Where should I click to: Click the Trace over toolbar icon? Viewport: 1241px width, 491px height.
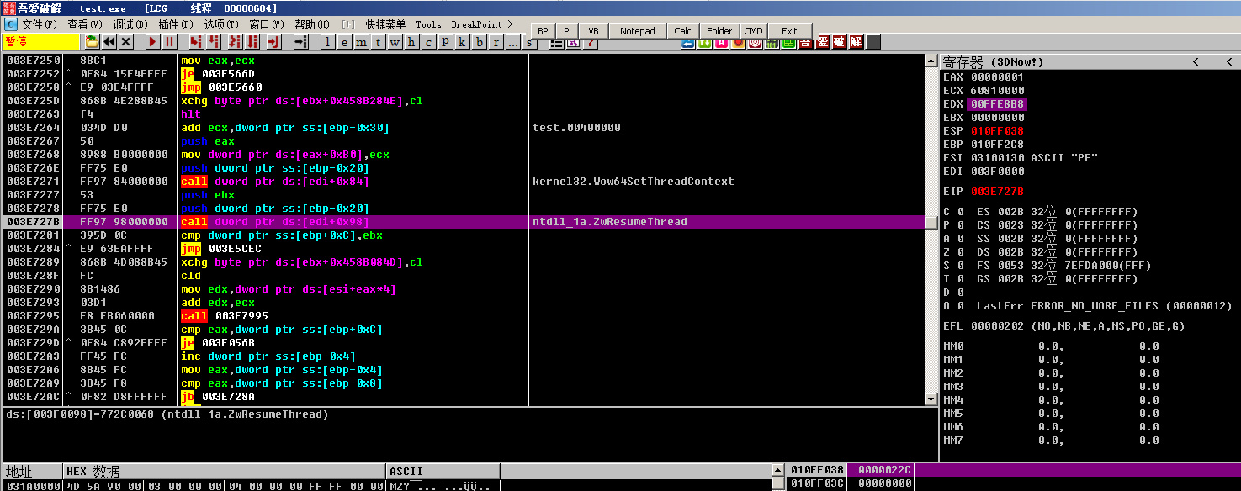coord(252,42)
